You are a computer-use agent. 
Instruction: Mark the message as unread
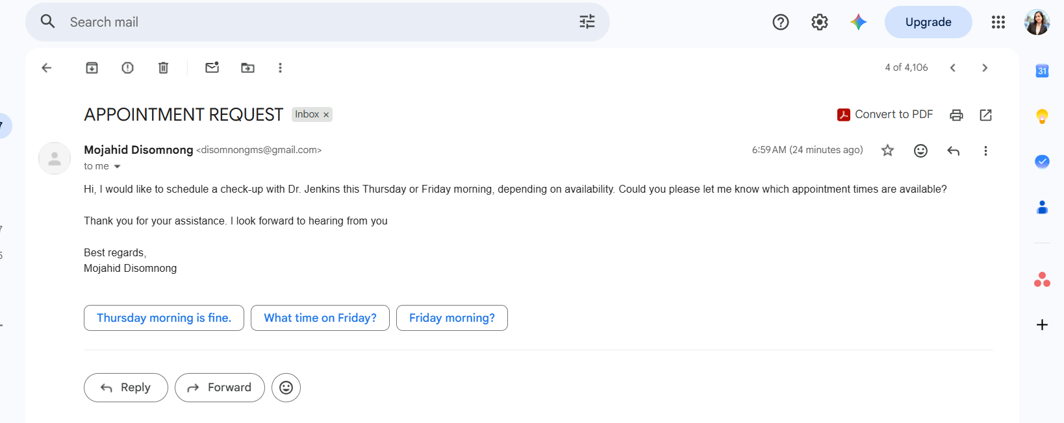pyautogui.click(x=212, y=67)
